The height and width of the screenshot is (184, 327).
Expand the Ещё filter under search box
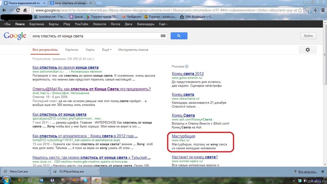pos(107,50)
